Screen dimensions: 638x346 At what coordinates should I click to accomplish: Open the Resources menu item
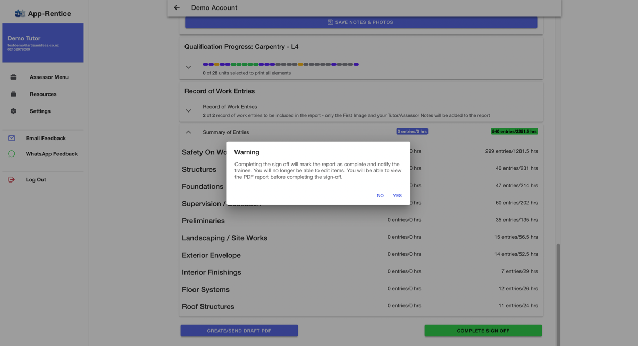coord(43,94)
